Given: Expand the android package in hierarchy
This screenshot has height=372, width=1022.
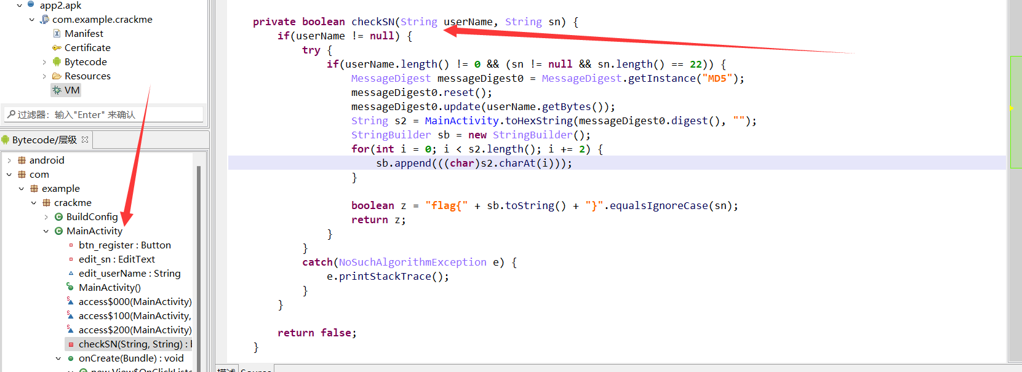Looking at the screenshot, I should 9,160.
